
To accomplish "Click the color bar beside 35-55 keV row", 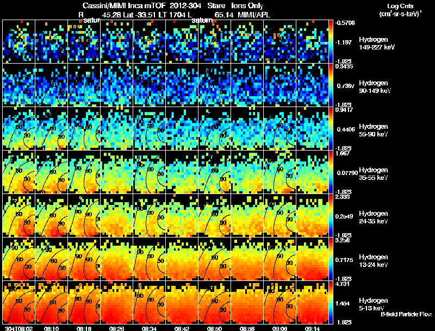I will pyautogui.click(x=331, y=172).
